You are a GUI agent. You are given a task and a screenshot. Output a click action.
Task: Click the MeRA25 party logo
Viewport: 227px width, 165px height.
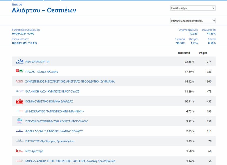[x=20, y=161]
